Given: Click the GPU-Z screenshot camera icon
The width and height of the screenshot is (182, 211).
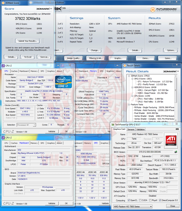Looking at the screenshot, I should coord(177,129).
